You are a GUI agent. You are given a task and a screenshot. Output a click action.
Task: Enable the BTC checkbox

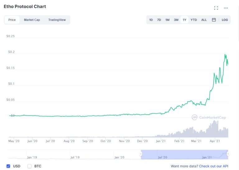click(30, 166)
